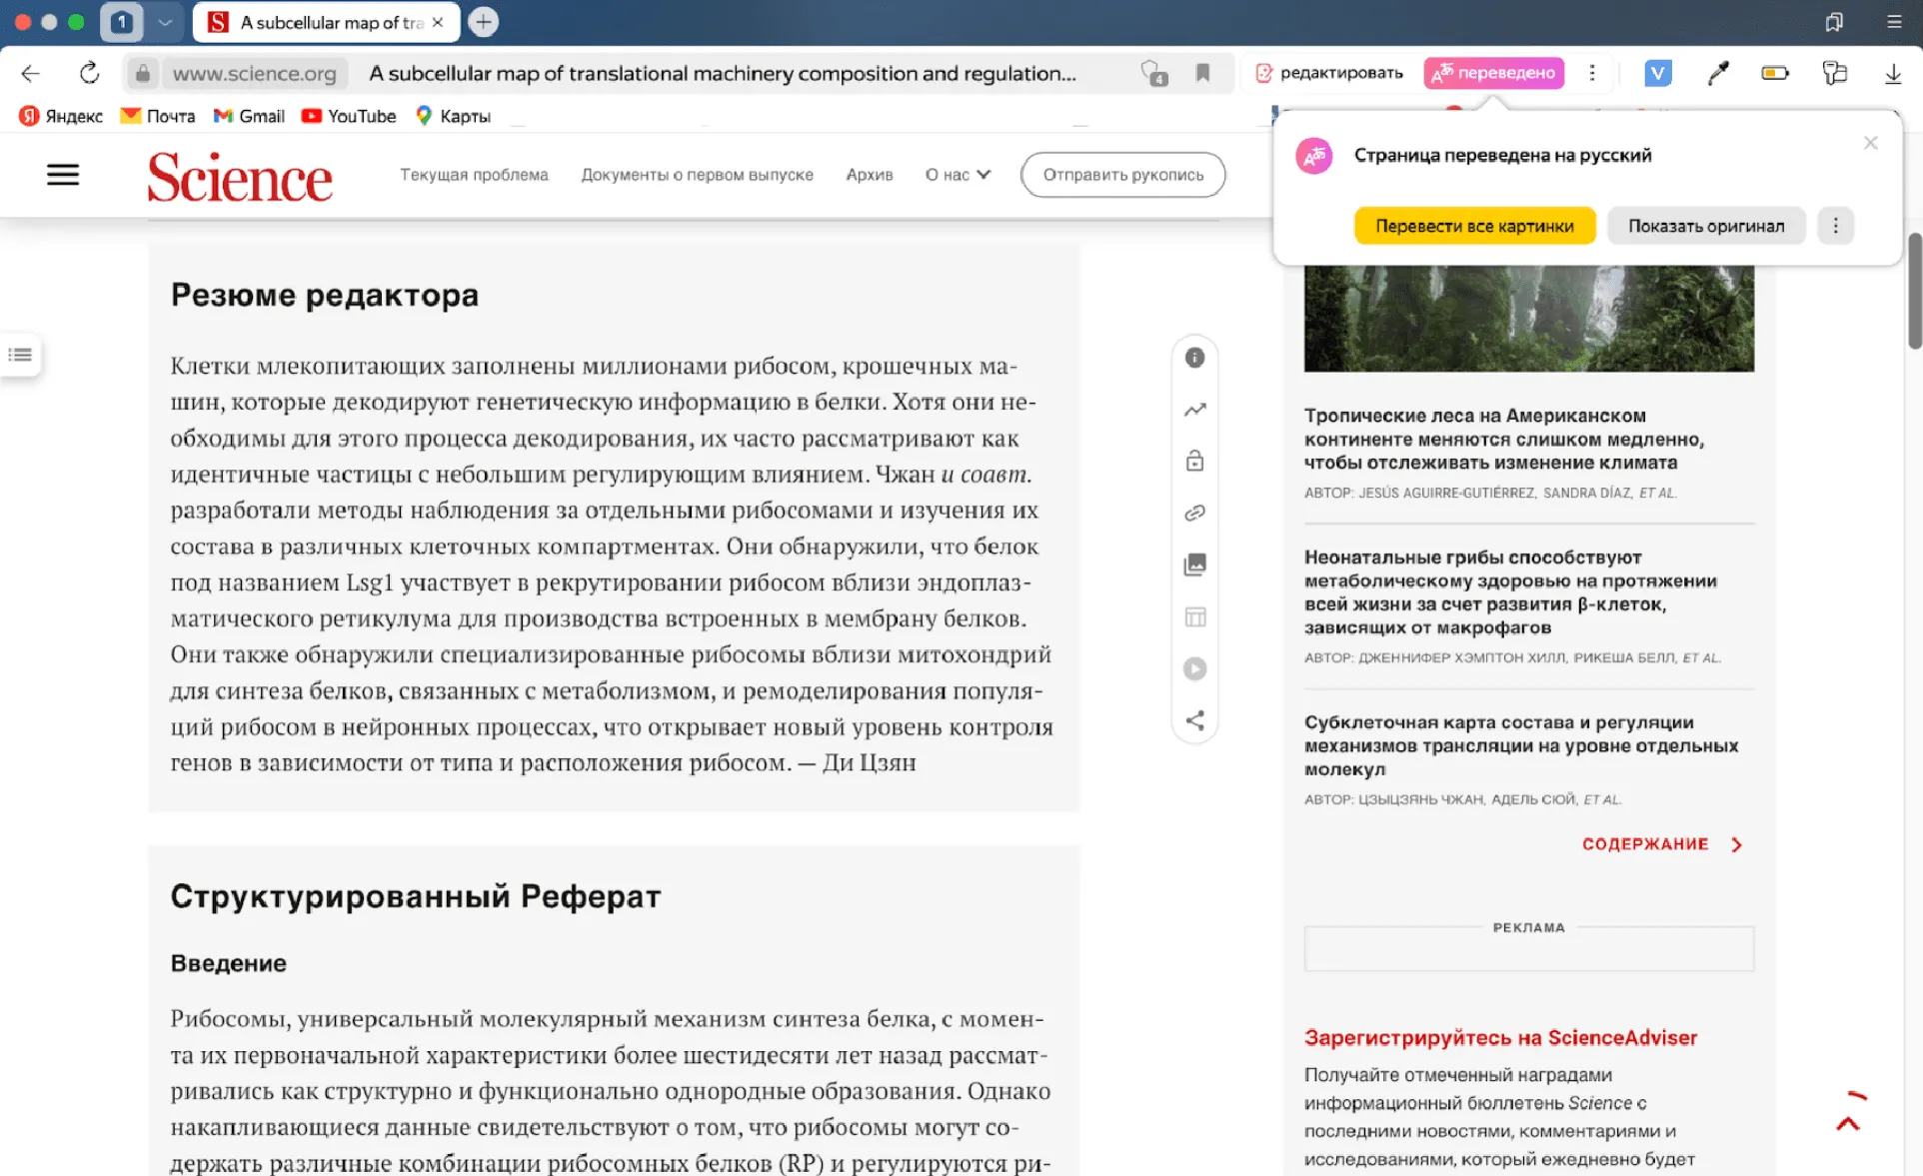Click the scroll-to-top red chevron
Screen dimensions: 1923x1176
(x=1848, y=1123)
